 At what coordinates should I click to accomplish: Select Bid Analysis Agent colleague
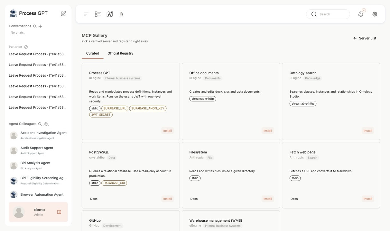38,166
